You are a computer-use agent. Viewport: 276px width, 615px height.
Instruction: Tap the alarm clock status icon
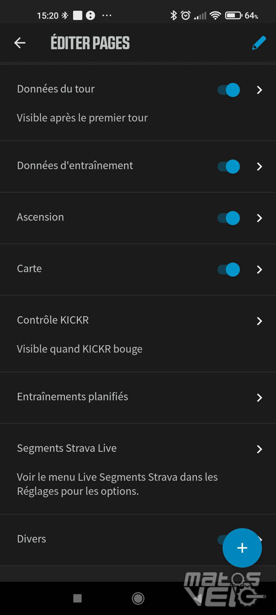point(185,15)
